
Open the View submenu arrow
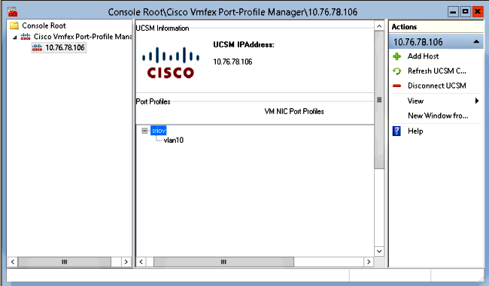(477, 101)
